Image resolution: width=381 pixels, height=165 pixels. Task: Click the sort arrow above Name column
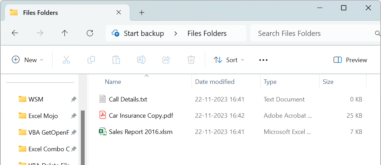(146, 76)
